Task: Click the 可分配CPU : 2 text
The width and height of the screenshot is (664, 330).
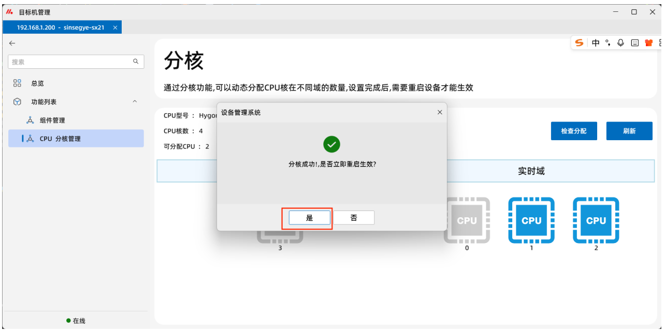Action: [186, 146]
